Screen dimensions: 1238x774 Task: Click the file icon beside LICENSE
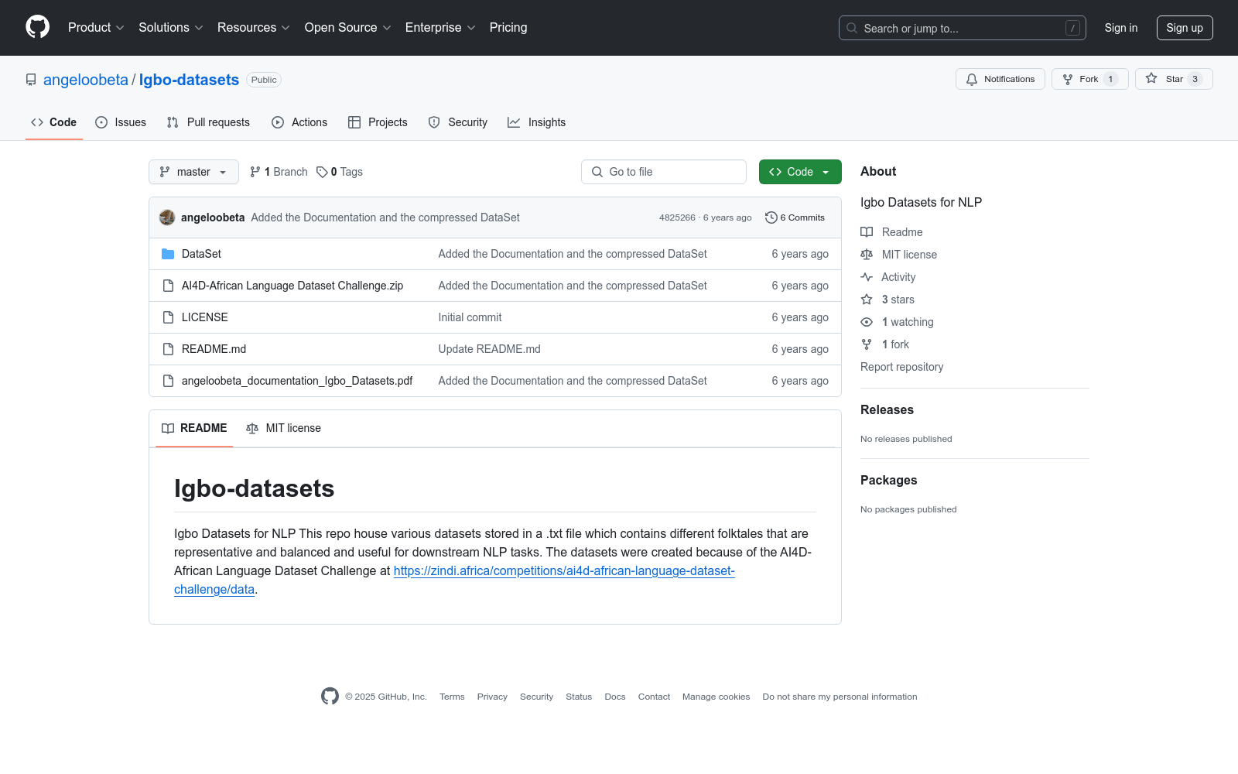[x=168, y=317]
